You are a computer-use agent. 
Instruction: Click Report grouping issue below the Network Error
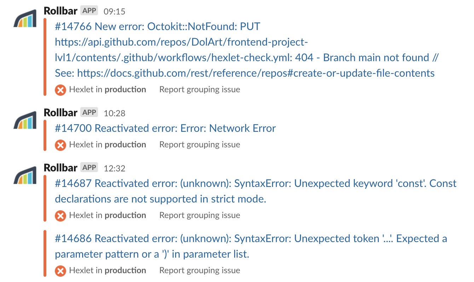[200, 145]
